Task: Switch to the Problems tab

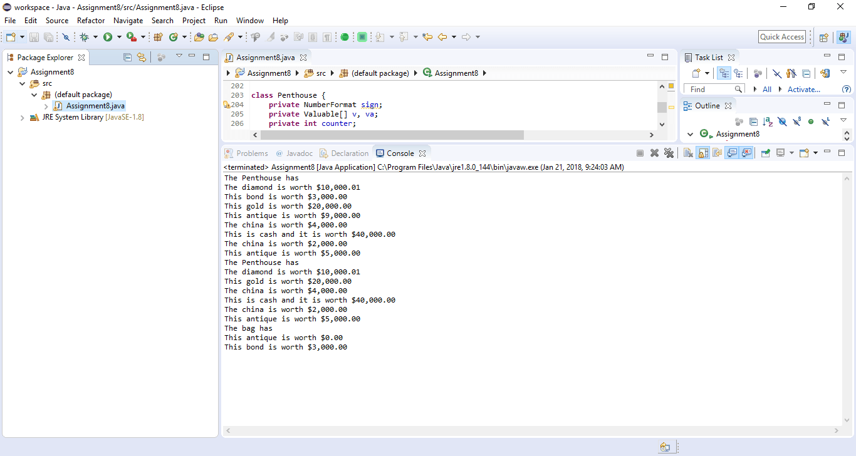Action: click(247, 153)
